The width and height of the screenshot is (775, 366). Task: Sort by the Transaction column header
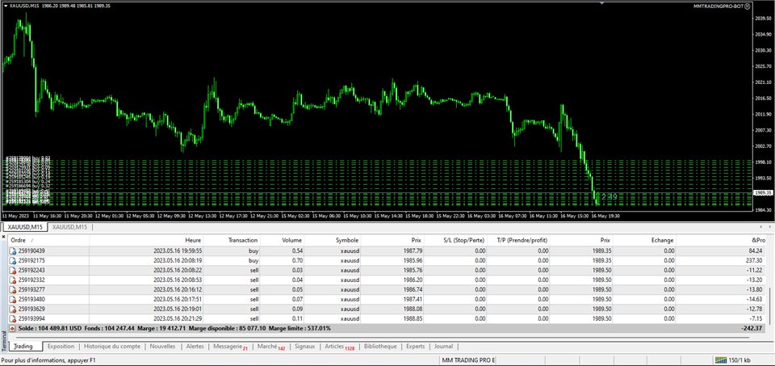(x=232, y=240)
